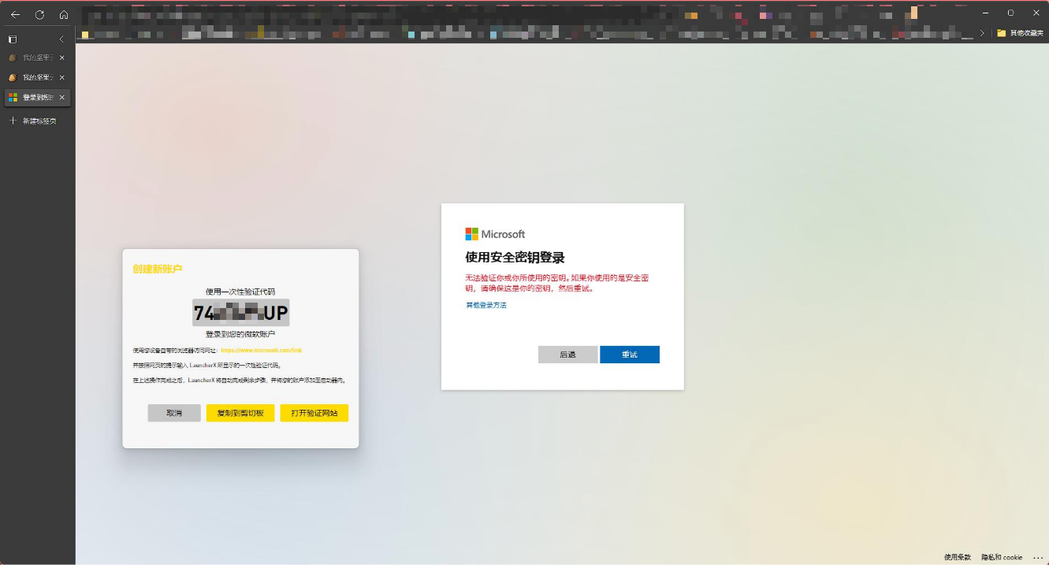Close the second 我的坚果云 tab
Viewport: 1049px width, 565px height.
(x=62, y=77)
